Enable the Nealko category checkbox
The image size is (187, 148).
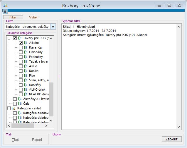click(x=21, y=71)
